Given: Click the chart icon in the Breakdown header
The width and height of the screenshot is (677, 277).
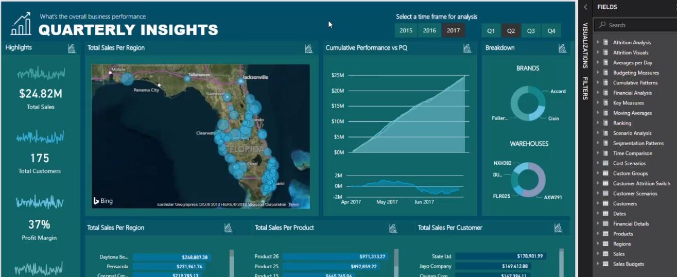Looking at the screenshot, I should coord(563,48).
